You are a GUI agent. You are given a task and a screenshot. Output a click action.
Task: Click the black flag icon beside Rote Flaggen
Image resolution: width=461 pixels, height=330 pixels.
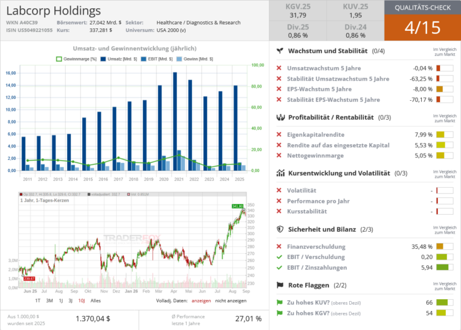point(280,285)
